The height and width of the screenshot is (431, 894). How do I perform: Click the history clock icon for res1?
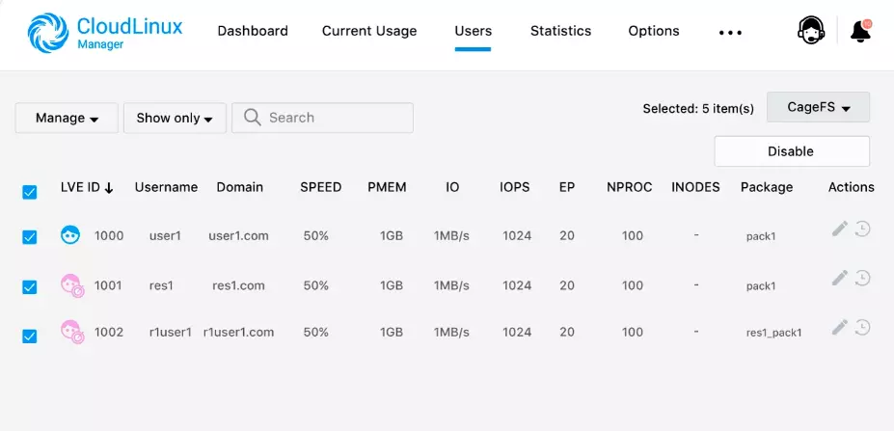pos(863,278)
